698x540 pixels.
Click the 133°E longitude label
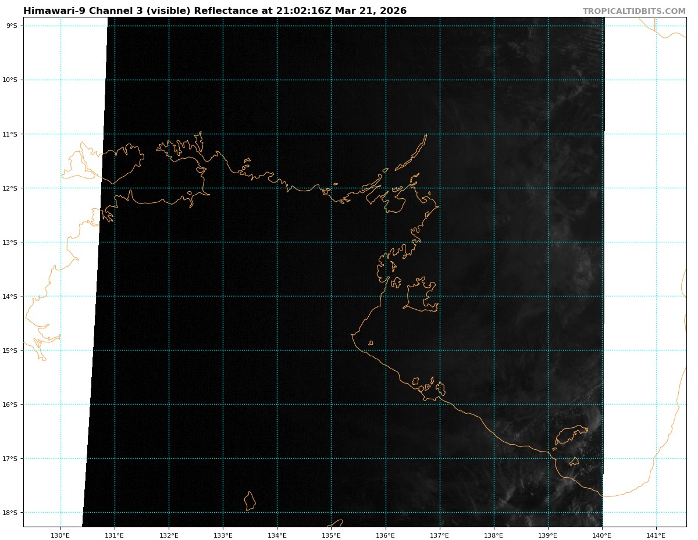click(223, 535)
